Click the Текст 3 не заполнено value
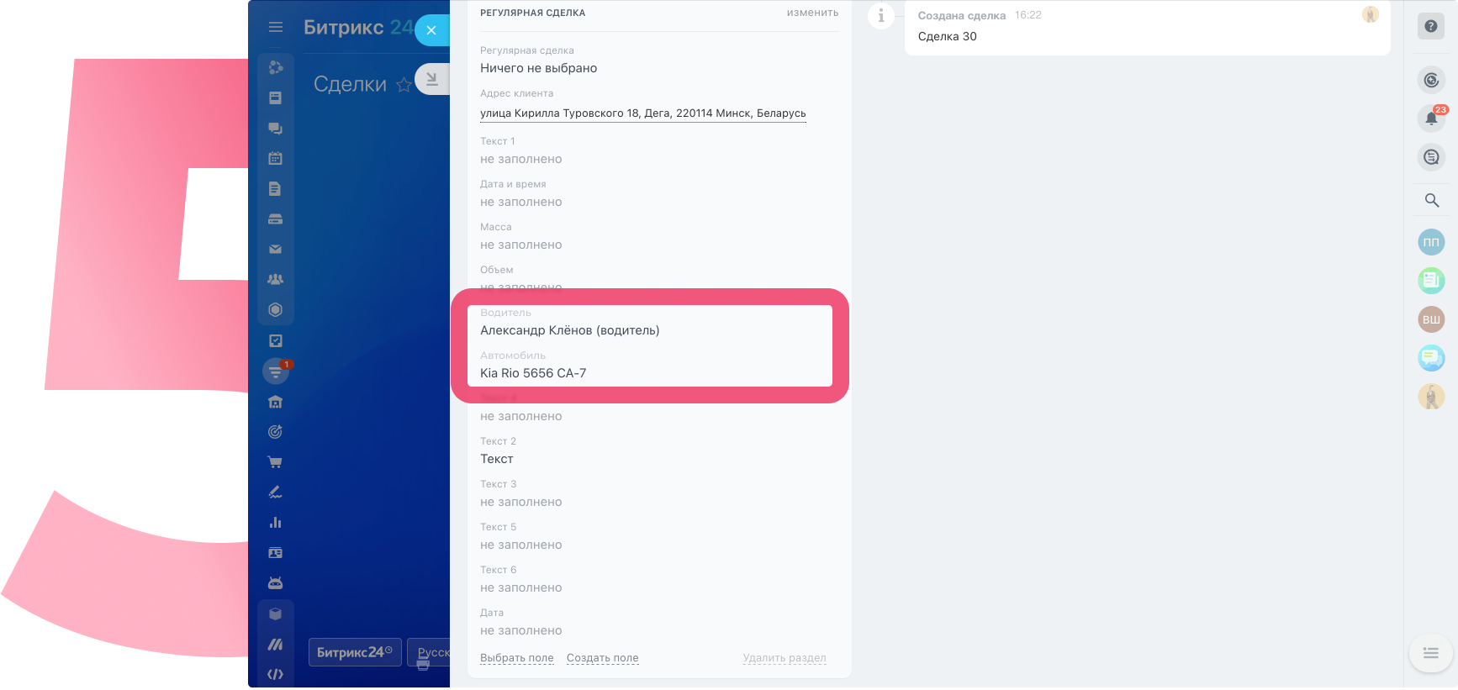The width and height of the screenshot is (1458, 690). [521, 502]
